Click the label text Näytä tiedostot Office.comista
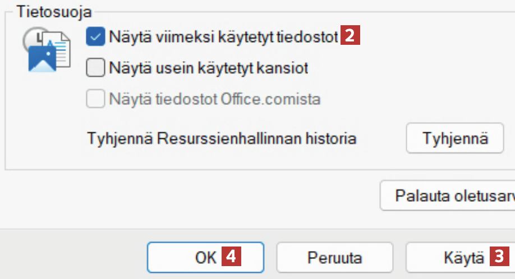The height and width of the screenshot is (279, 515). coord(215,99)
